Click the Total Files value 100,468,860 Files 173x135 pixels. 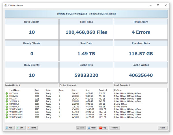(x=86, y=32)
